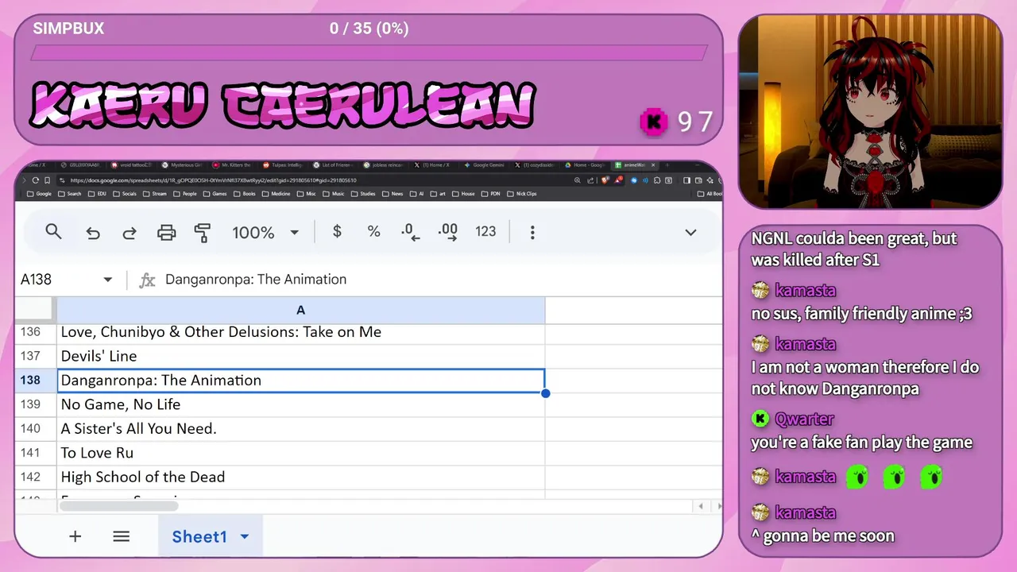Screen dimensions: 1017x572
Task: Format cell as percent with % button
Action: (x=373, y=231)
